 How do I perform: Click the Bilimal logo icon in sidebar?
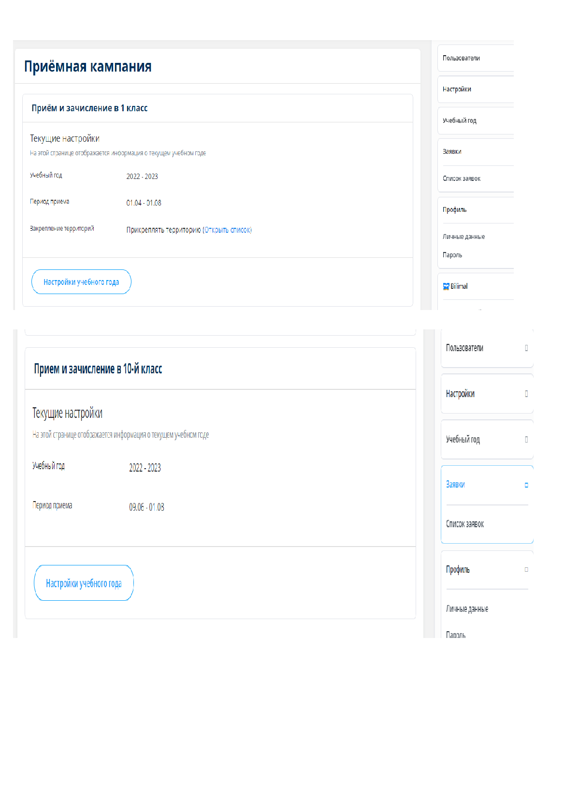pyautogui.click(x=446, y=286)
